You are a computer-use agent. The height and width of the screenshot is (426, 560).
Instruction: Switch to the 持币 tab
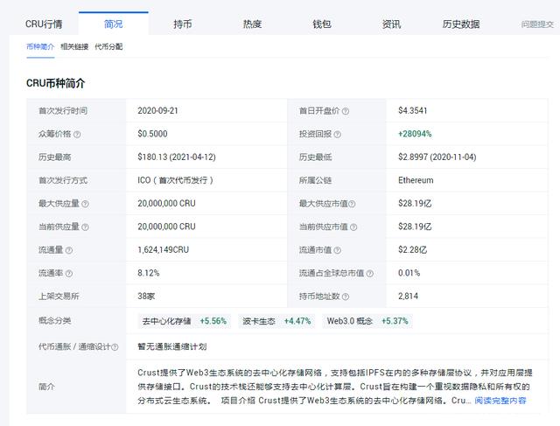[x=183, y=24]
